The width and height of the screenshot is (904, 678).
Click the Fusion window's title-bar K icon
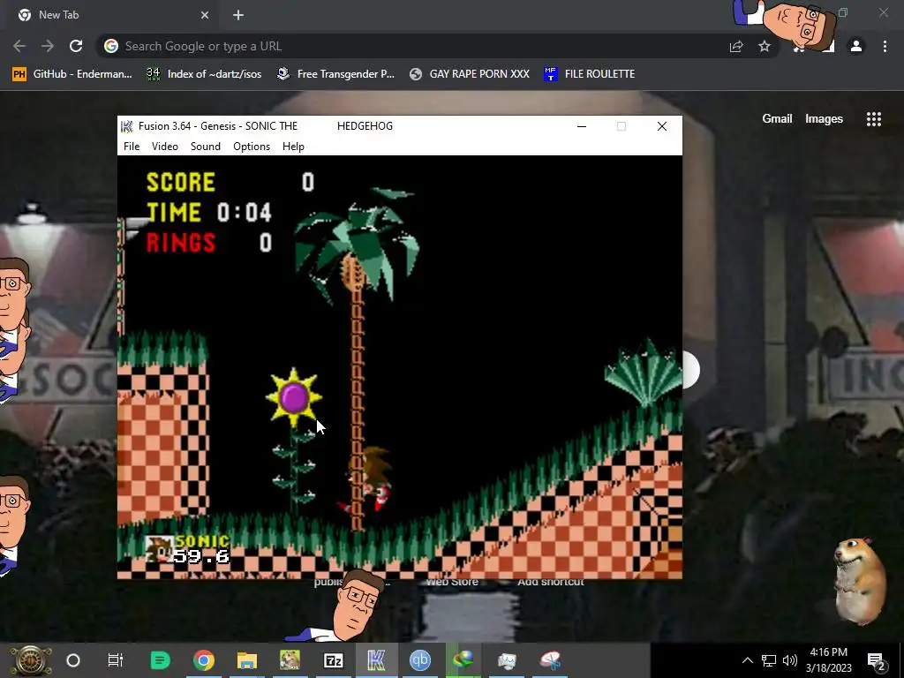point(127,126)
